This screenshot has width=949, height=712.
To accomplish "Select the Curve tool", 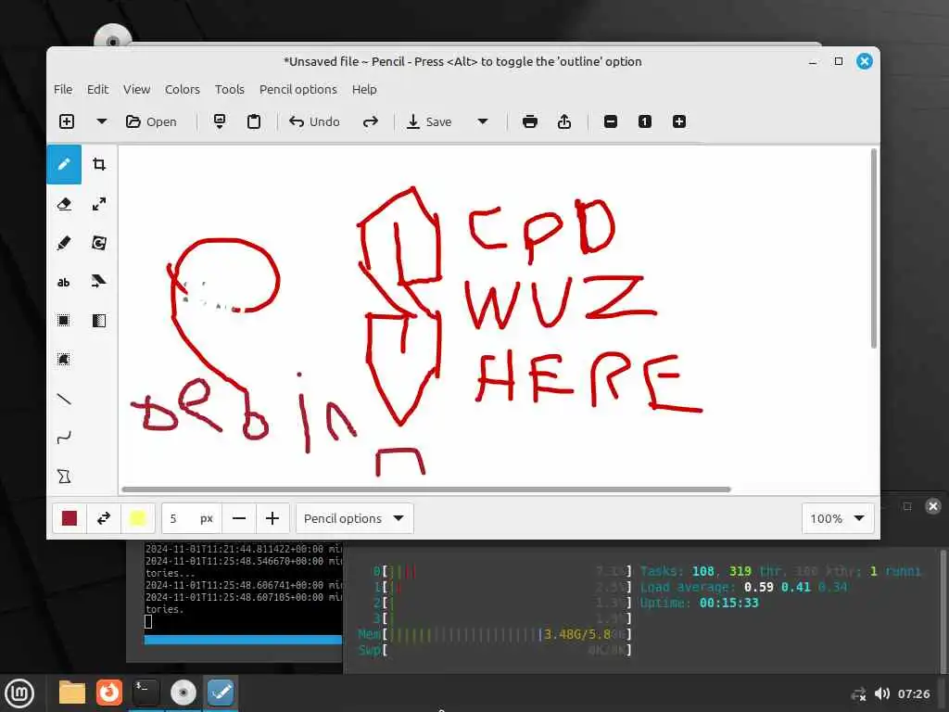I will (x=64, y=438).
